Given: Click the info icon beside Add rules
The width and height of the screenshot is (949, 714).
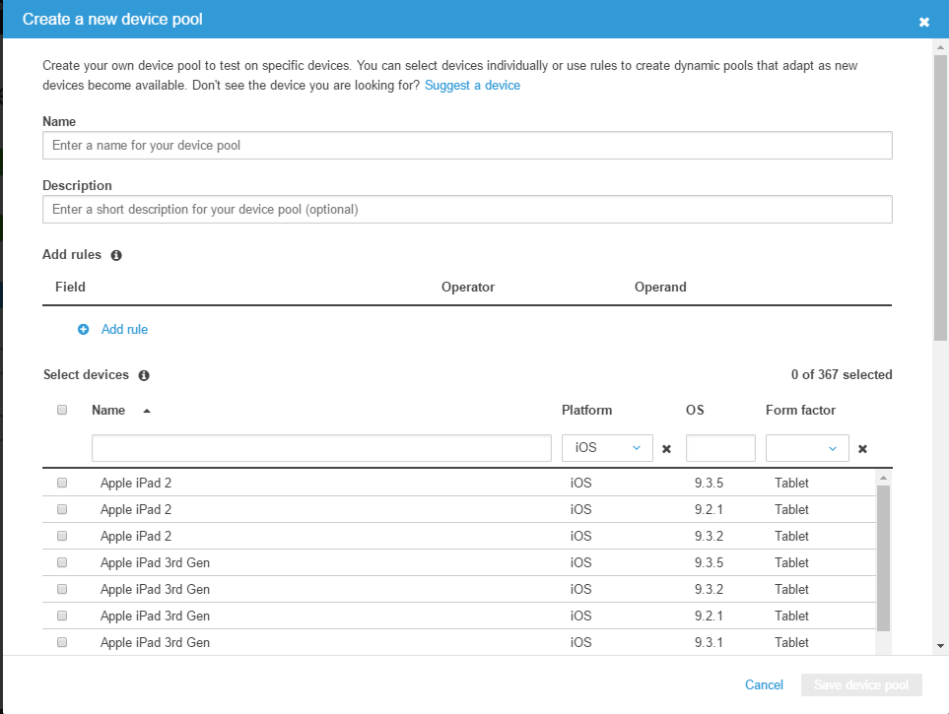Looking at the screenshot, I should pyautogui.click(x=116, y=255).
